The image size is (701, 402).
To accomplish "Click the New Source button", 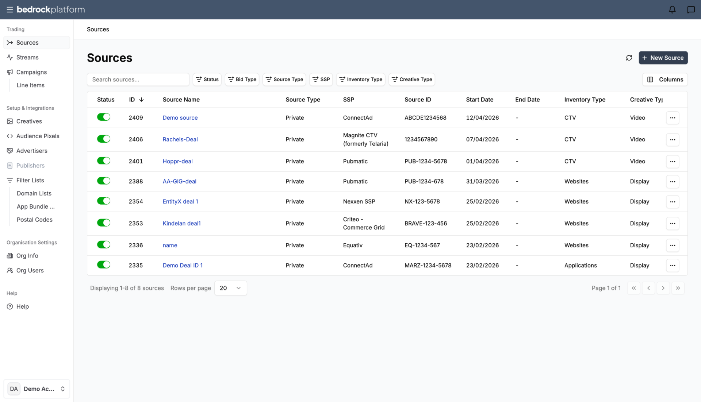I will 663,58.
